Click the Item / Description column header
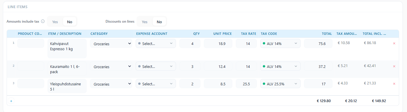Screen dimensions: 407x112 coord(65,34)
